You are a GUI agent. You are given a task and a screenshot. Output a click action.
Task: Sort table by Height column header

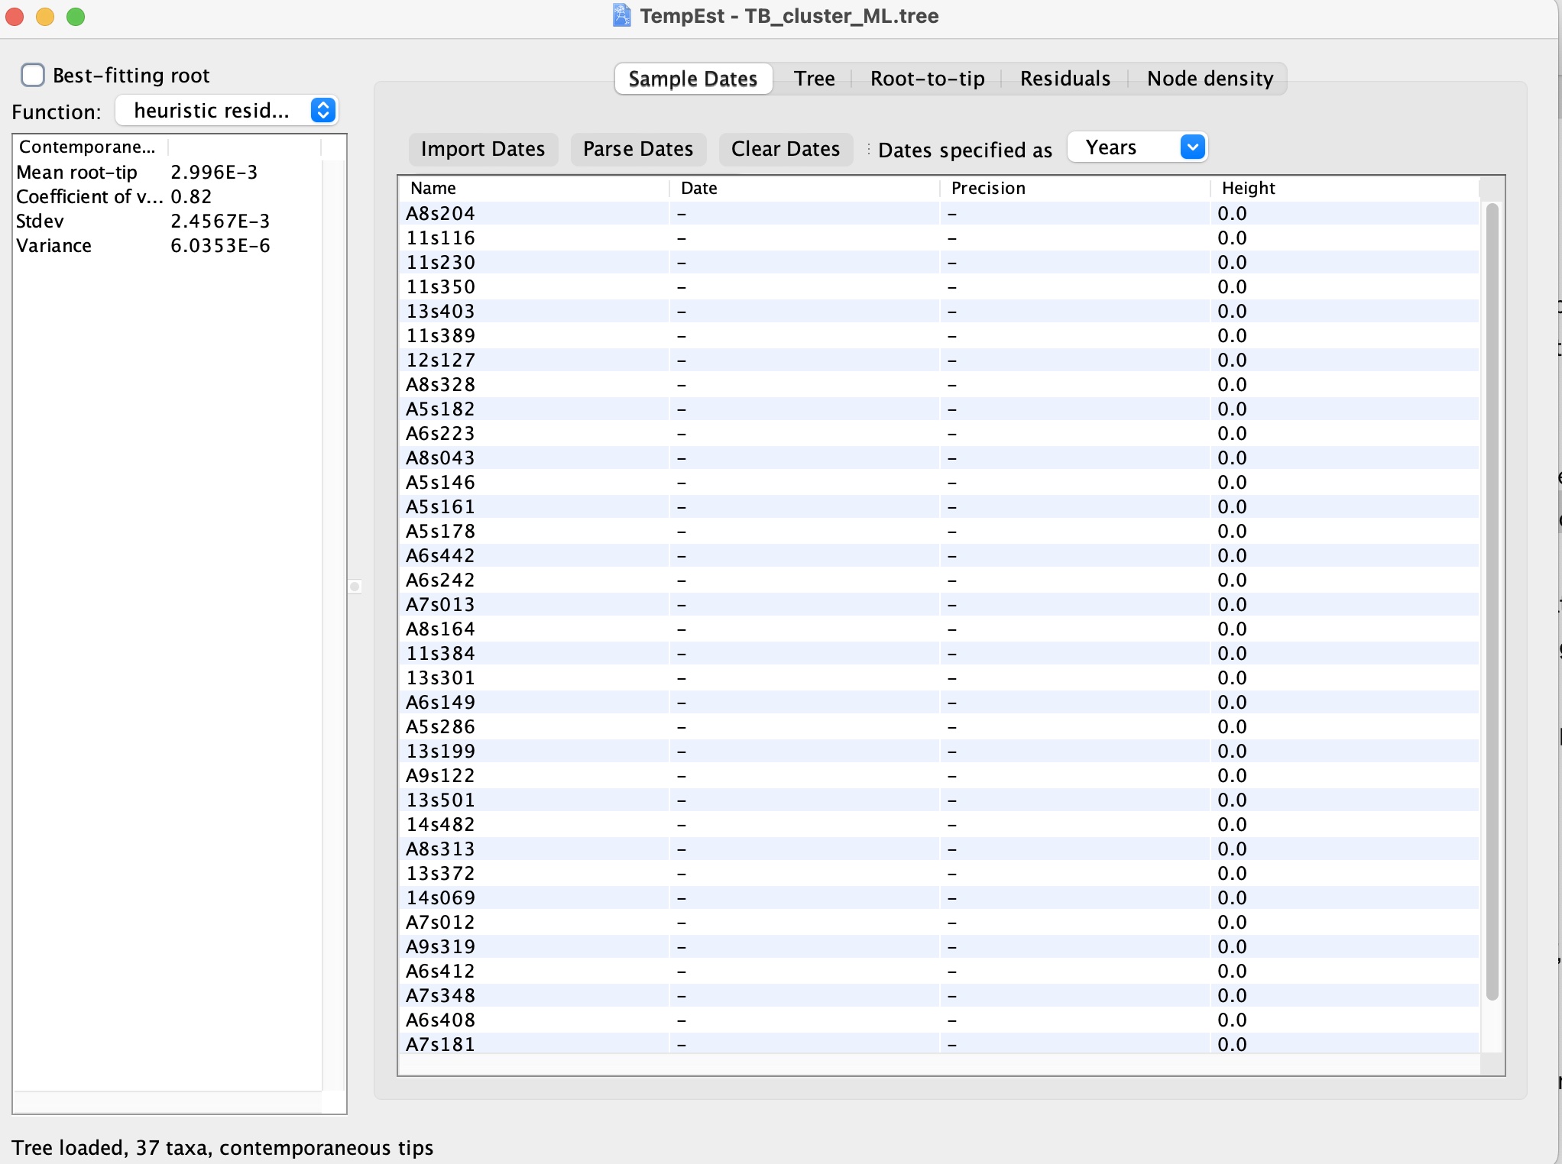pyautogui.click(x=1345, y=189)
